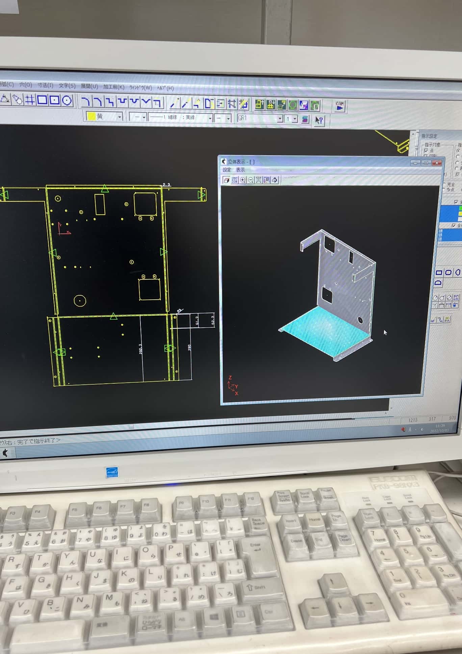Open the 表示 menu in 立体表示 window
Screen dimensions: 462x654
(240, 170)
